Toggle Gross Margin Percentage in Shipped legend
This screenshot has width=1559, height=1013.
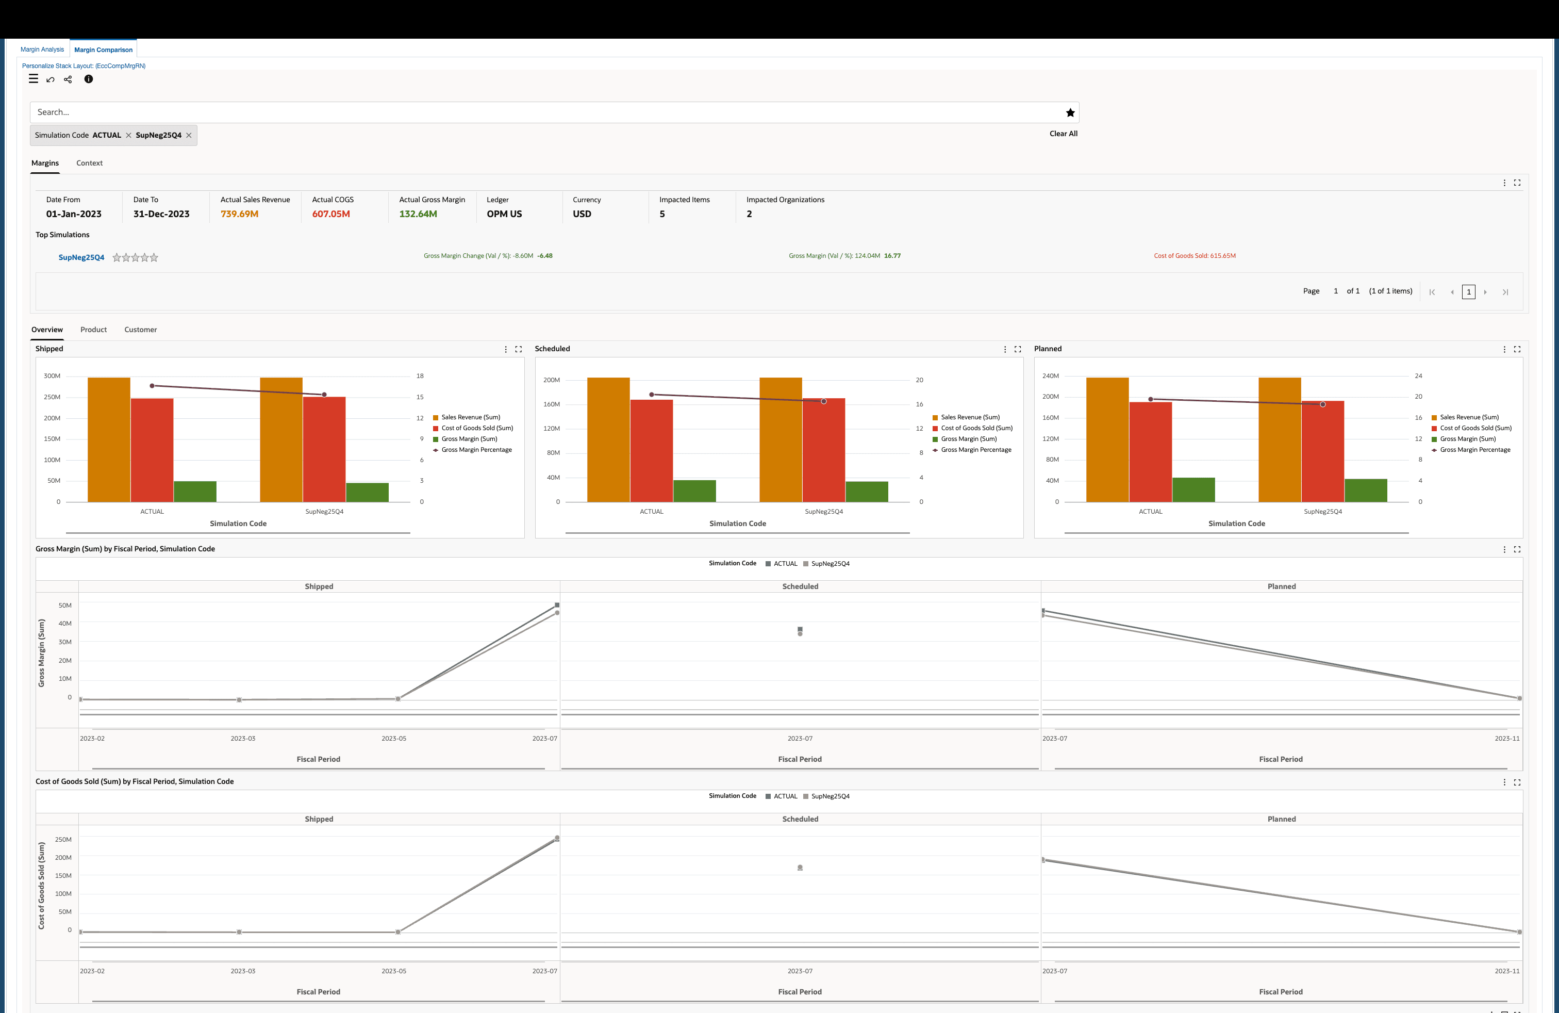pos(476,450)
